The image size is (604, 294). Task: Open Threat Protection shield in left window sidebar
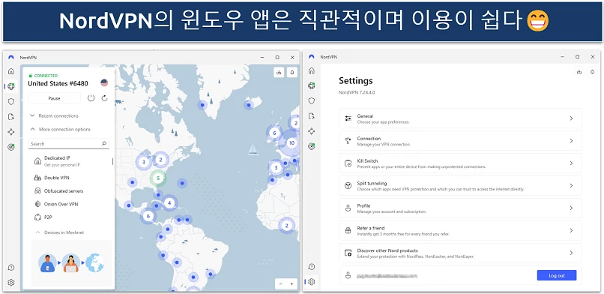(x=11, y=101)
